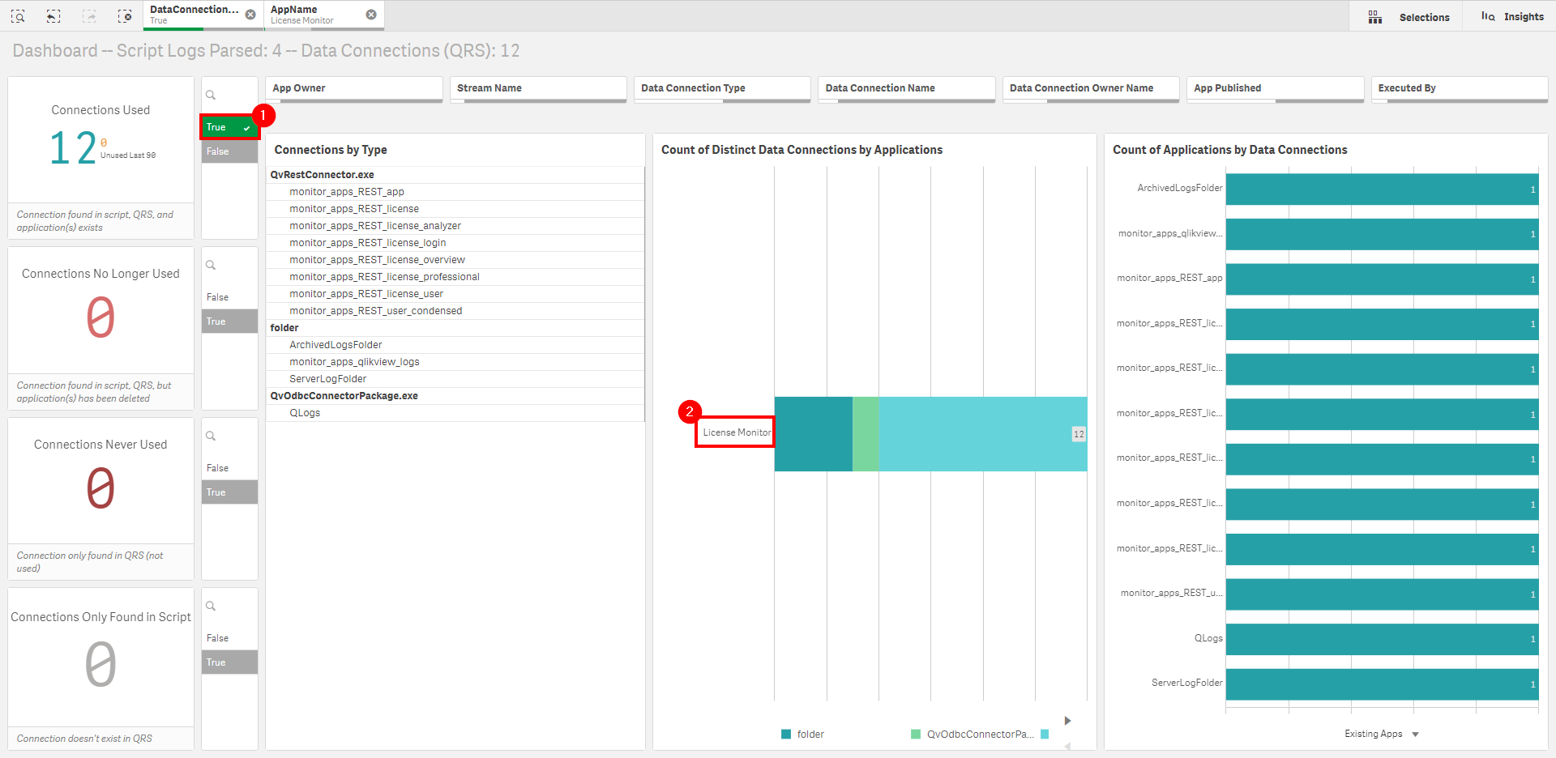Step back one selection
Screen dimensions: 1556x758
53,16
